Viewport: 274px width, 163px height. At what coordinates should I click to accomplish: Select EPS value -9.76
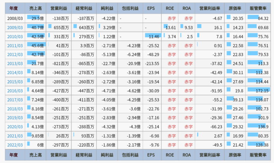click(x=154, y=145)
